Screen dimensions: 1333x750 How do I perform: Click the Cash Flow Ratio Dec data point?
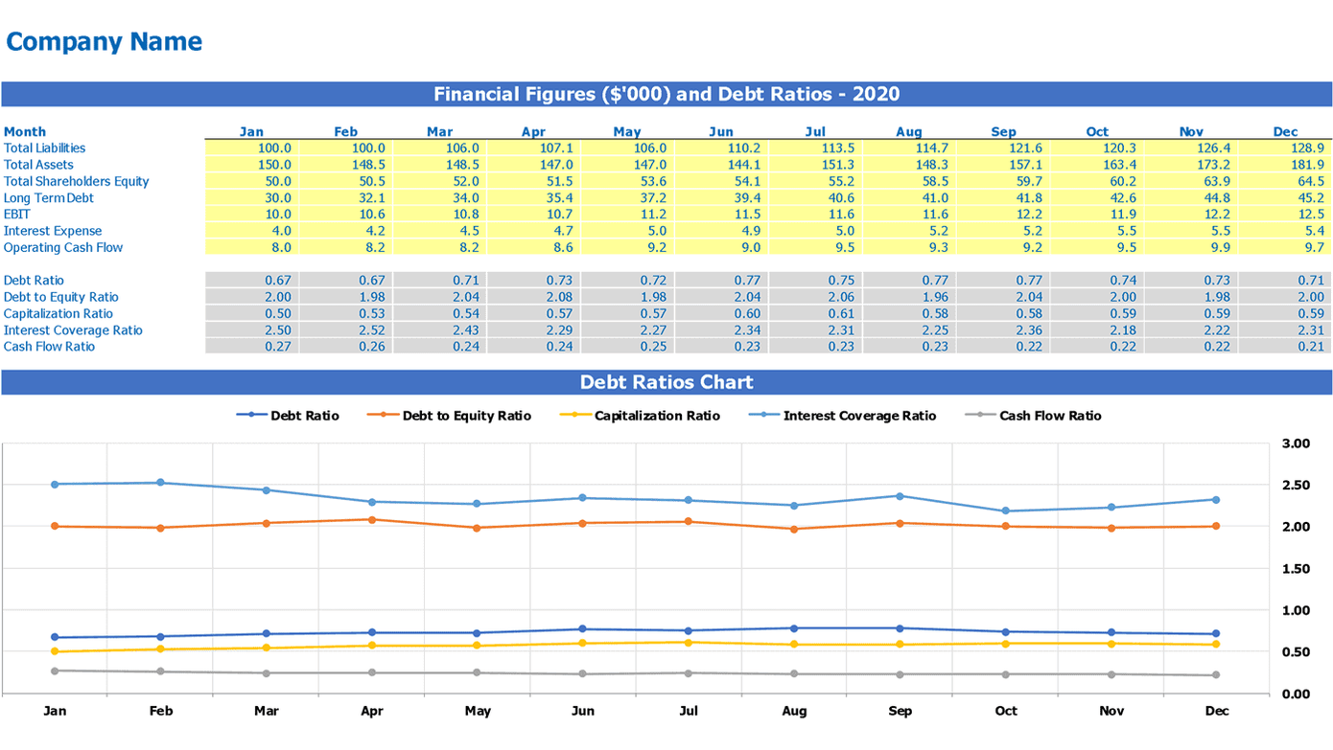1216,674
